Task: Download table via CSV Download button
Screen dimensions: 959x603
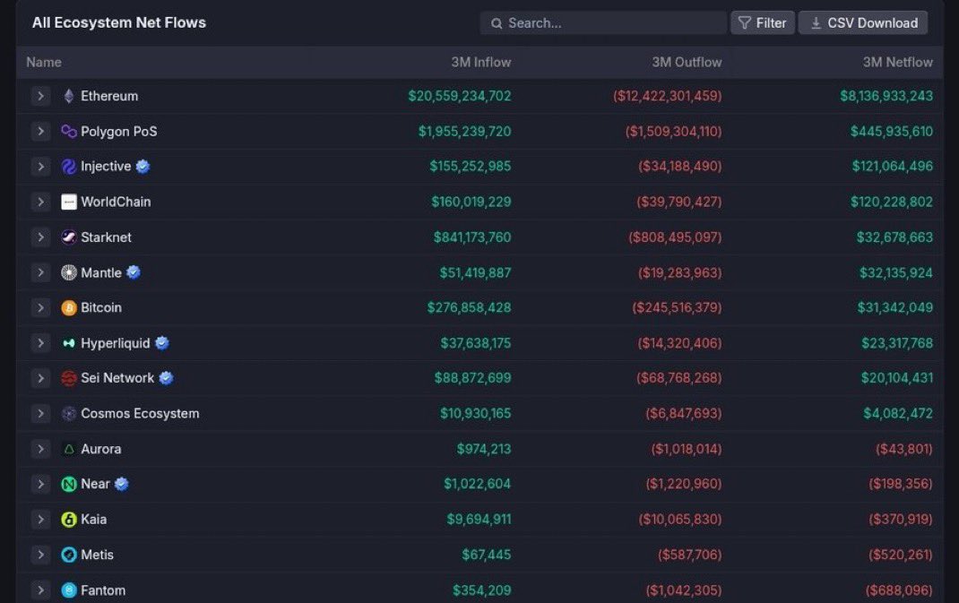Action: click(863, 22)
